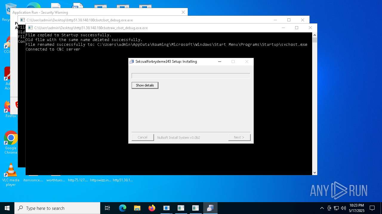Select the Firefox desktop shortcut
The image size is (382, 214).
[x=11, y=109]
